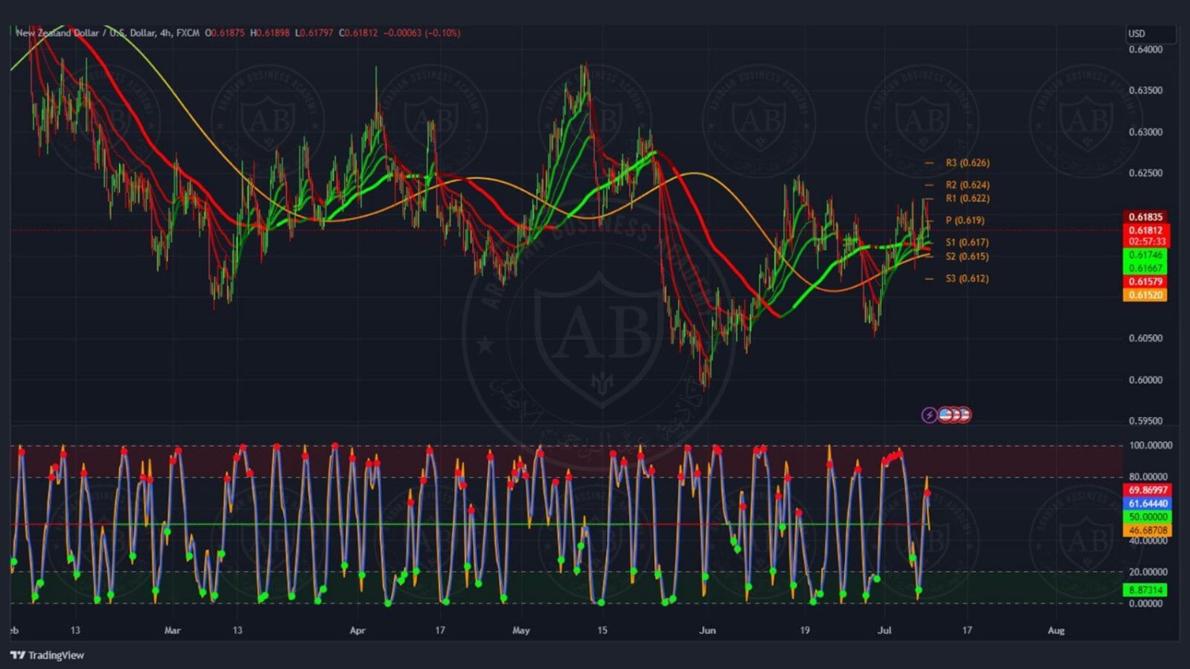Select the R2 (0.624) pivot label
The width and height of the screenshot is (1190, 669).
[967, 185]
